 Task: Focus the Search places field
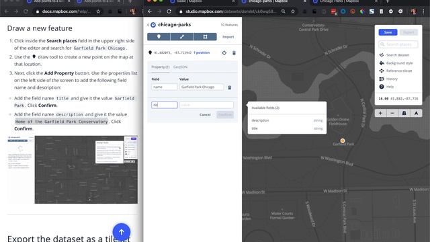(x=398, y=44)
